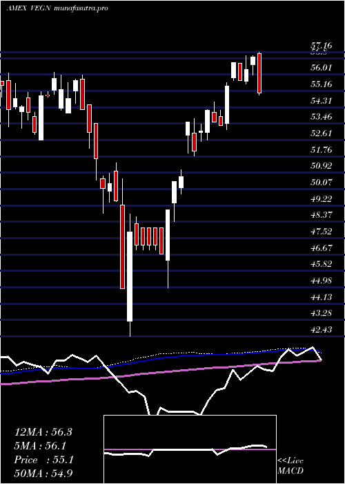Viewport: 345px width, 484px height.
Task: Select the 44.13 price axis label
Action: pos(322,297)
